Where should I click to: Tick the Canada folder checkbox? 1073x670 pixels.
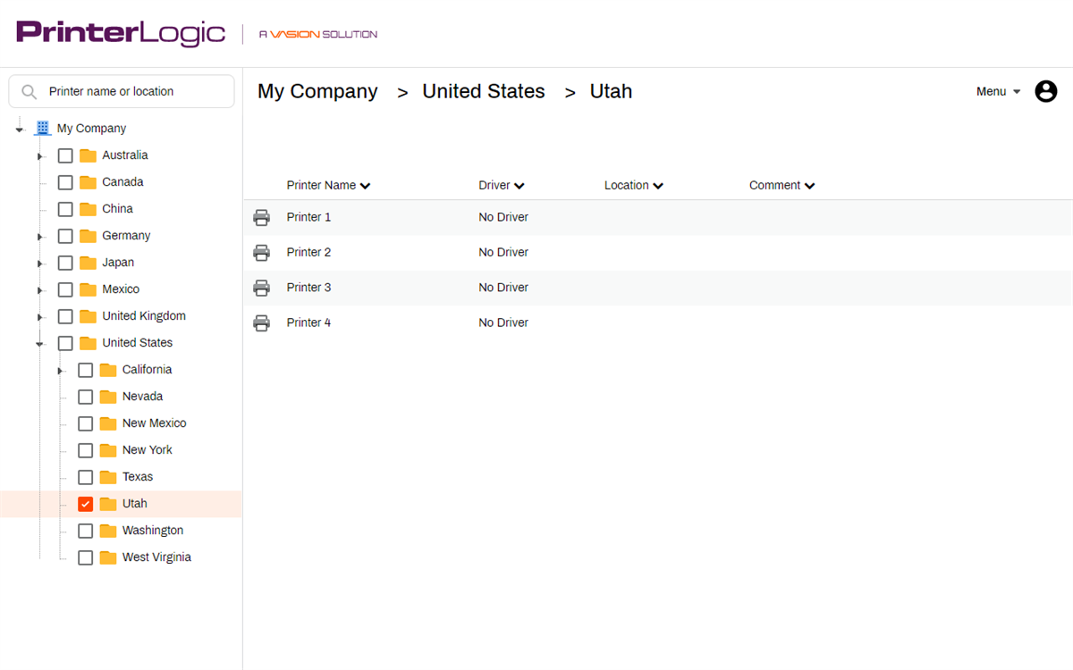coord(65,182)
